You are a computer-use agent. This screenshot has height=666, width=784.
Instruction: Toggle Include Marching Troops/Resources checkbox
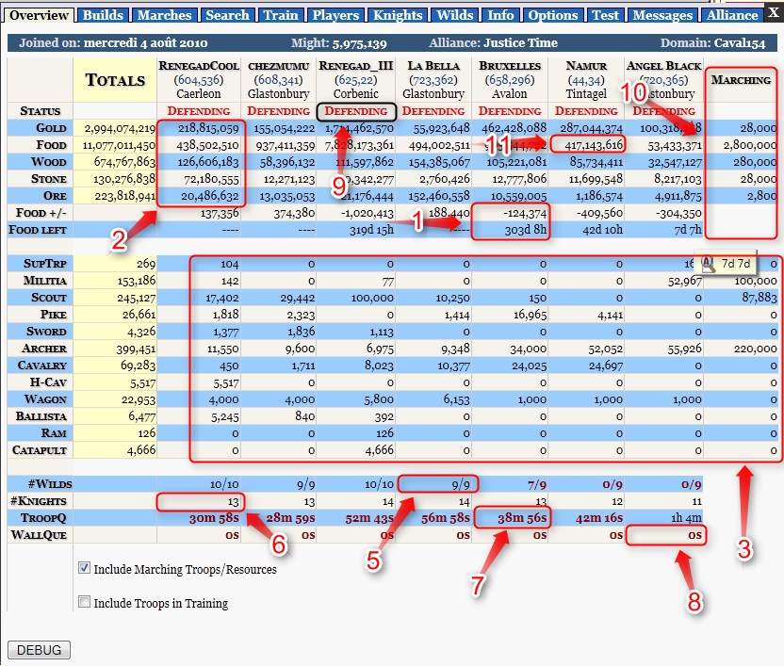85,567
